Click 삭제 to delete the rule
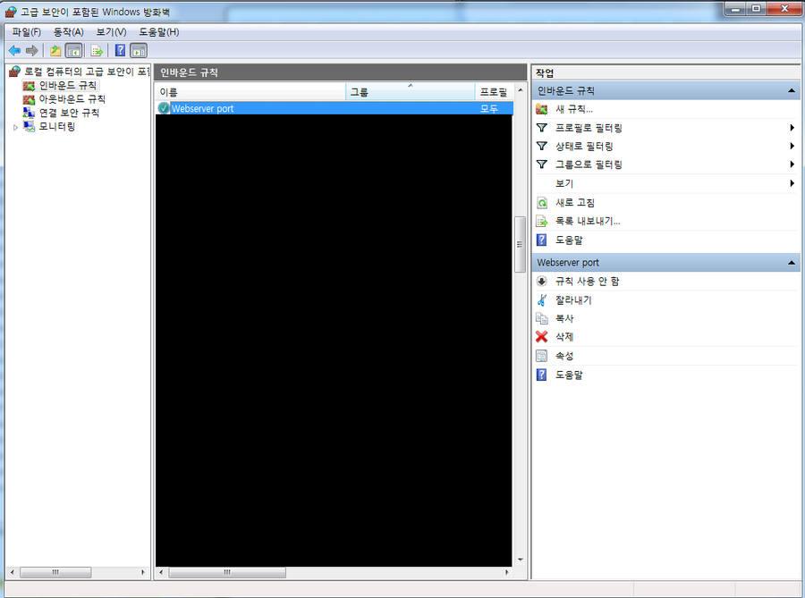805x598 pixels. pos(564,336)
